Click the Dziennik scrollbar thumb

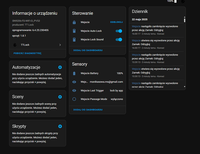click(x=185, y=20)
